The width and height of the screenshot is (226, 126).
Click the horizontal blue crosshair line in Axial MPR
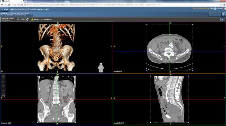point(132,51)
